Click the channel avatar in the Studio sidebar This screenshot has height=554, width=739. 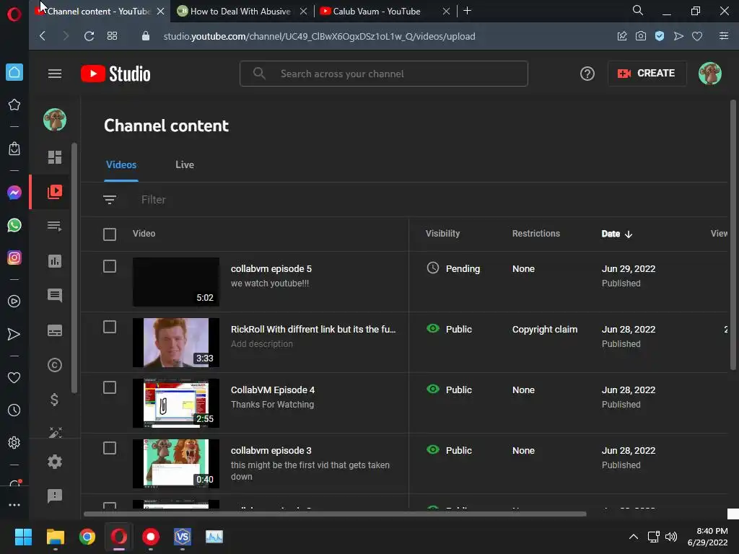(55, 120)
